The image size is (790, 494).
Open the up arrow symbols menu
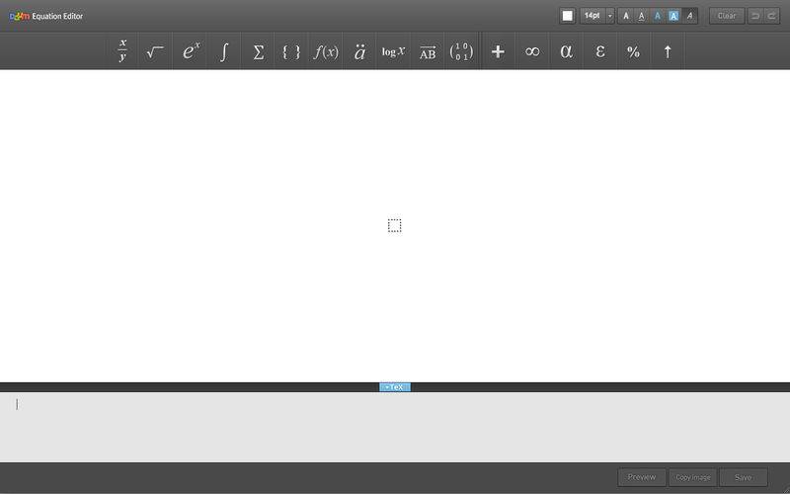668,51
